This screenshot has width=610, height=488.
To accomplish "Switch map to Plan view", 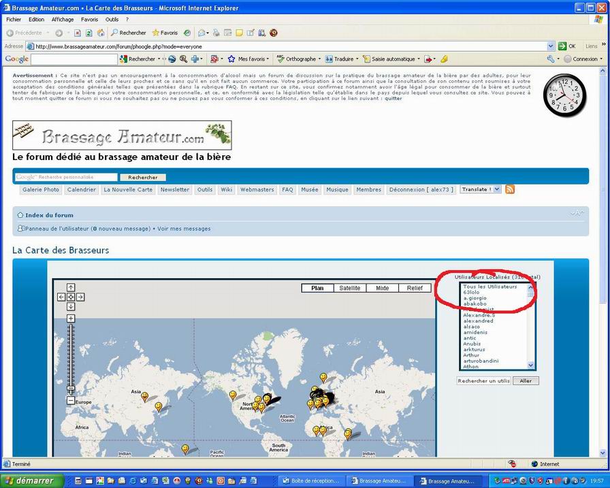I will [317, 288].
